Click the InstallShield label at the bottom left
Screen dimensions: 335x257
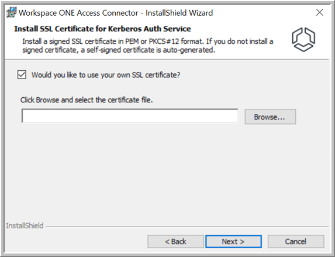pyautogui.click(x=25, y=226)
